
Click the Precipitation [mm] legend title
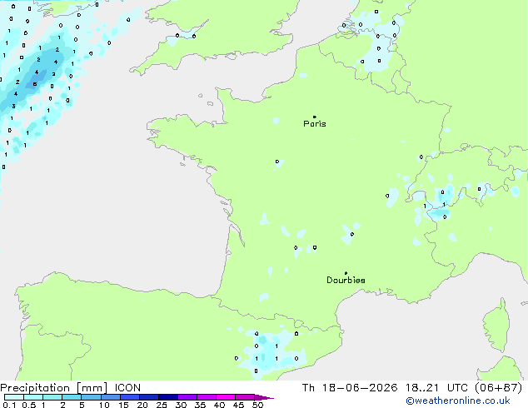tap(53, 388)
